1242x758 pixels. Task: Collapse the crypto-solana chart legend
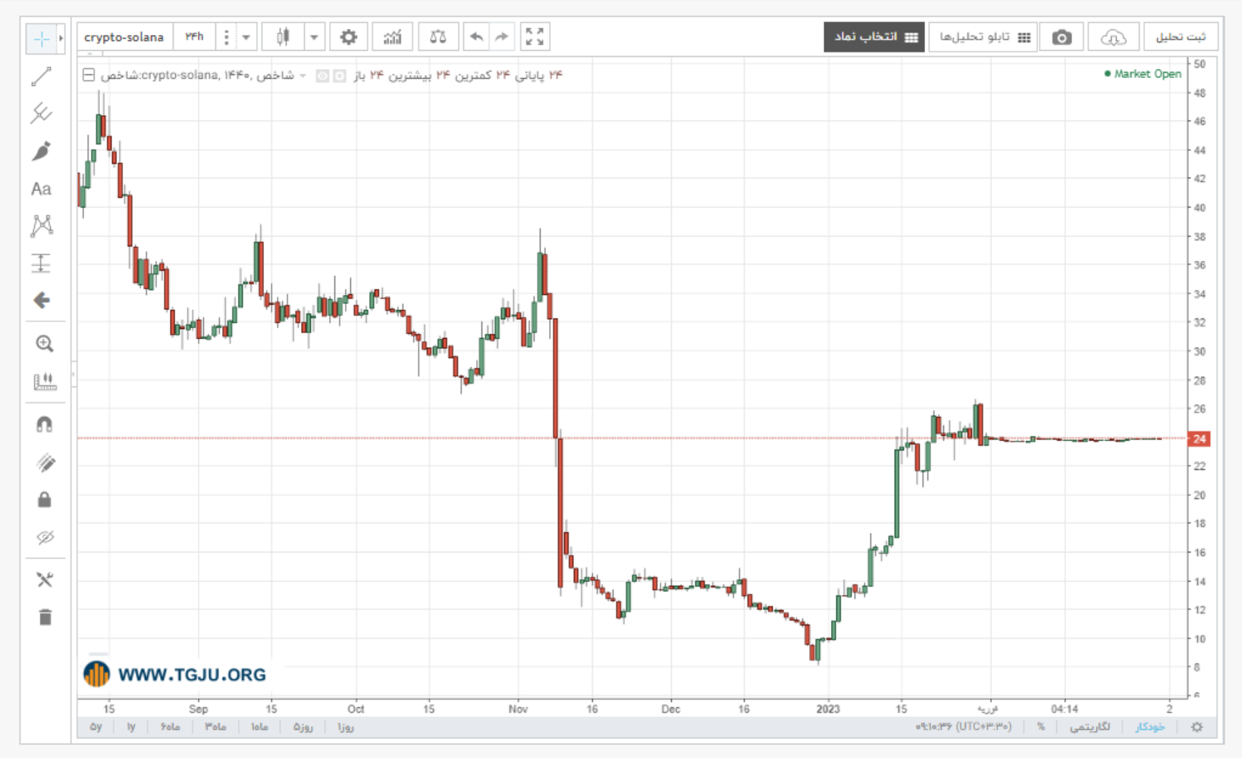click(x=89, y=75)
